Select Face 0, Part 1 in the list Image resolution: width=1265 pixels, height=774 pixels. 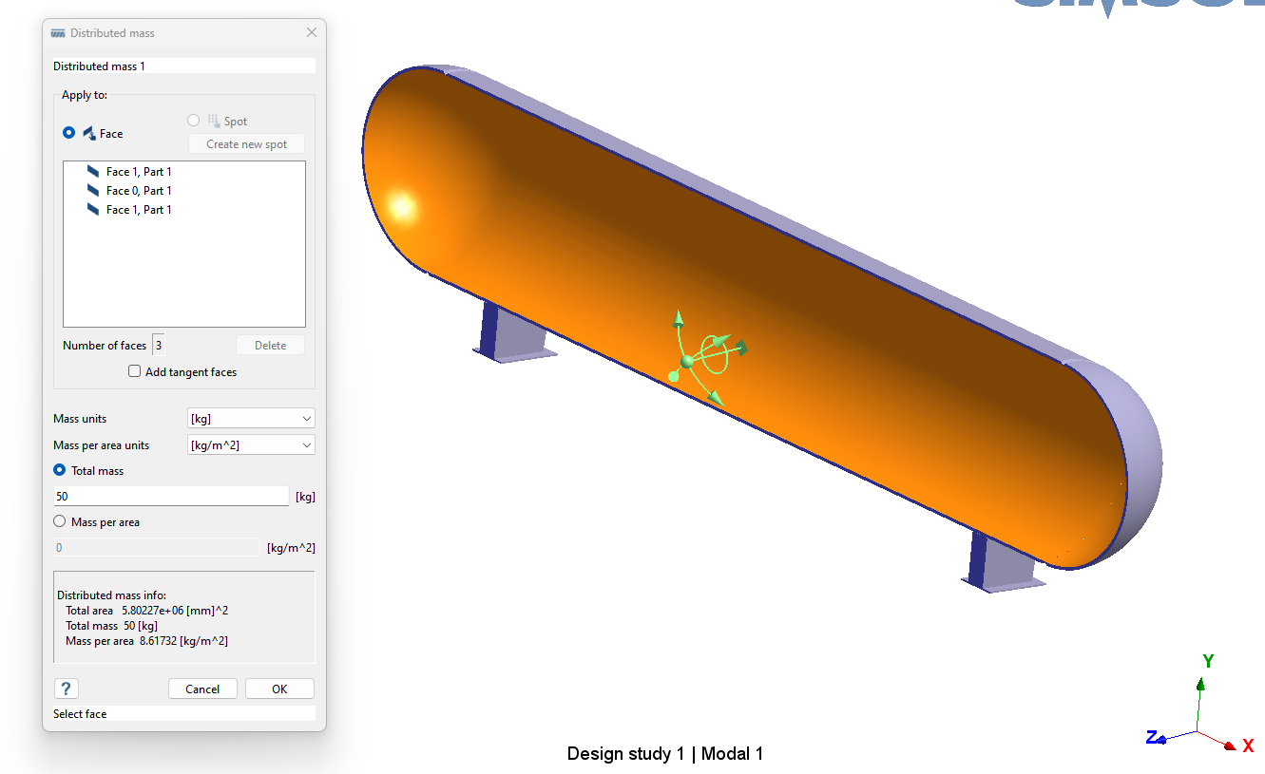point(139,191)
